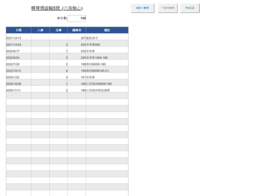This screenshot has height=196, width=261.
Task: Select date cell 2022/10/12
Action: (x=18, y=70)
